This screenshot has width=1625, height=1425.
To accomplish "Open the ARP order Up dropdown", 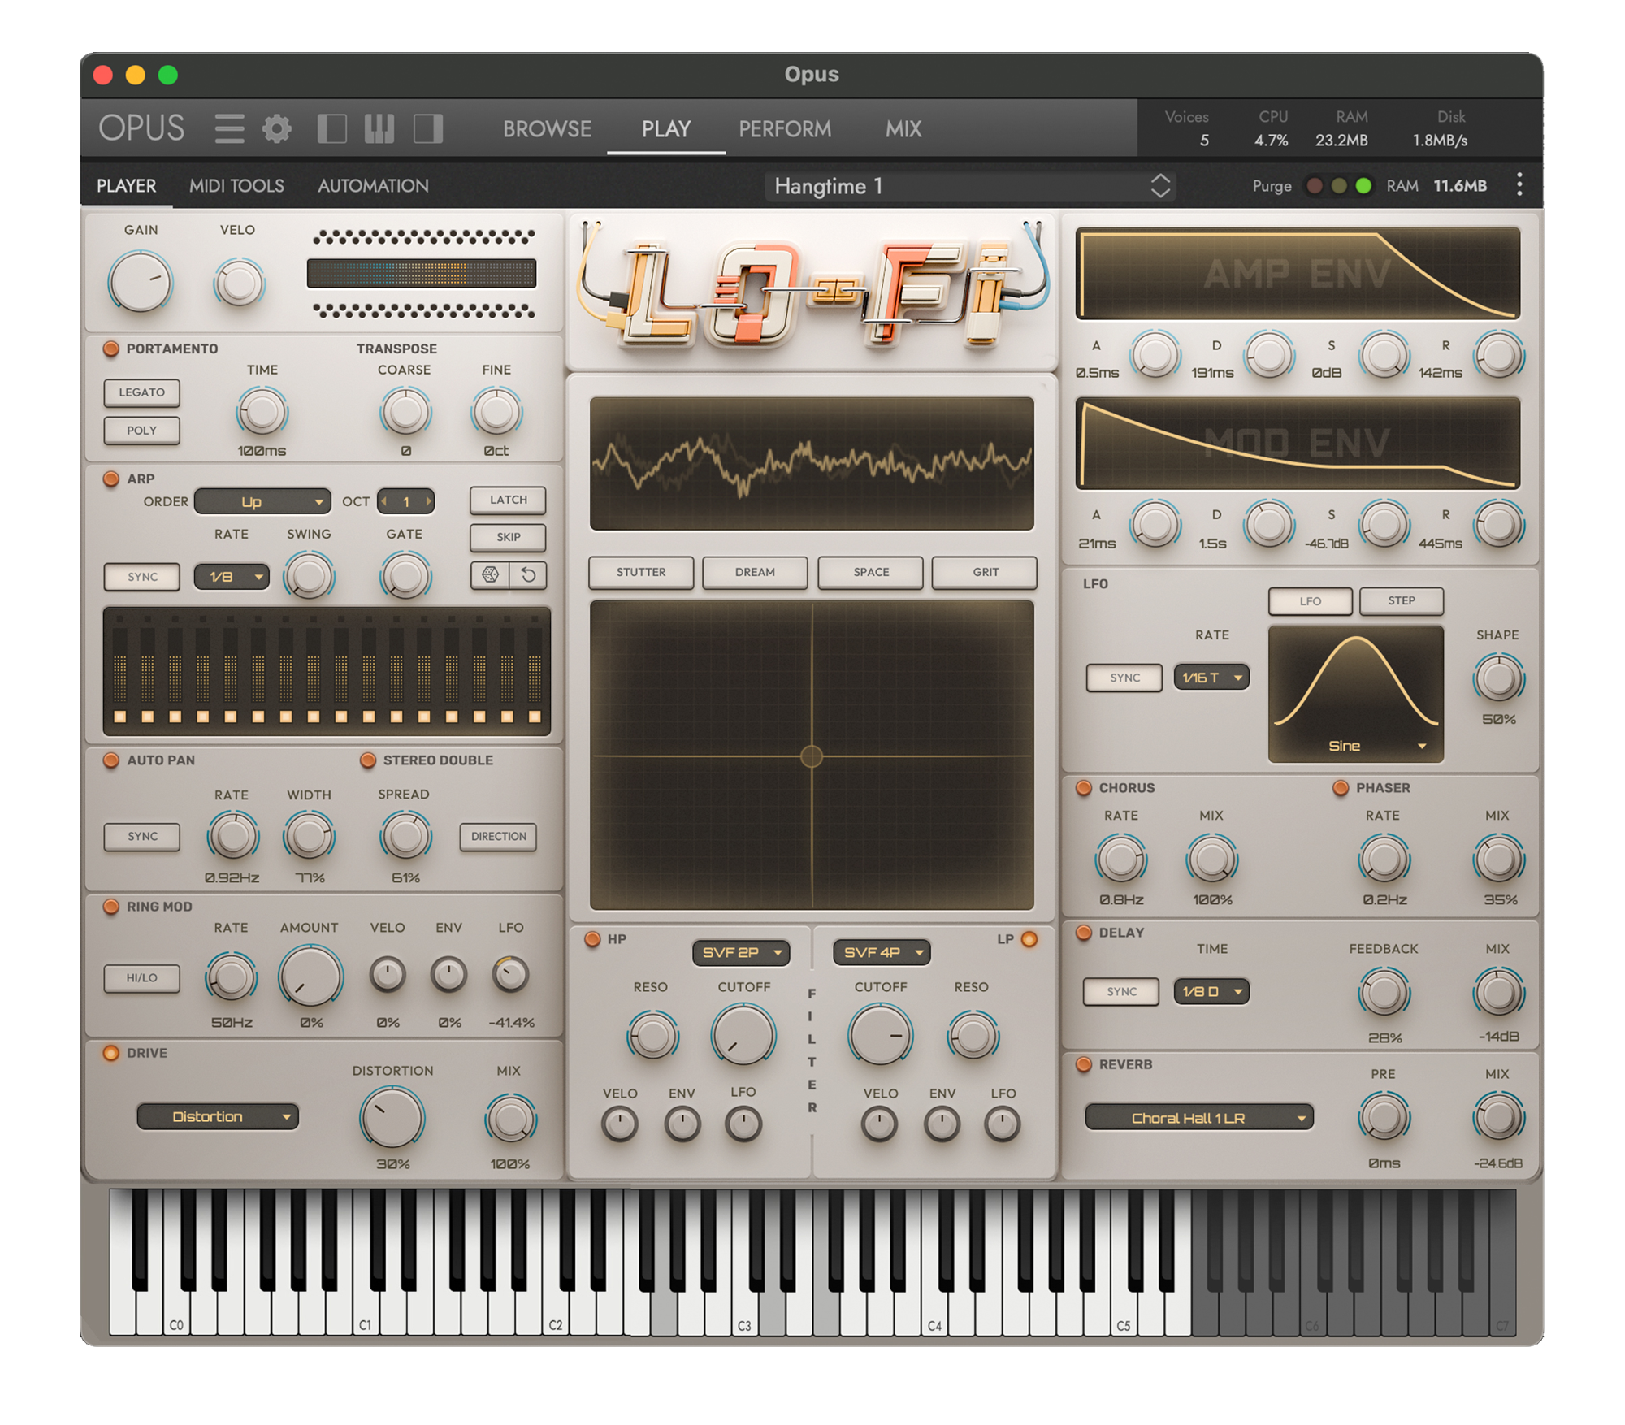I will pos(262,501).
